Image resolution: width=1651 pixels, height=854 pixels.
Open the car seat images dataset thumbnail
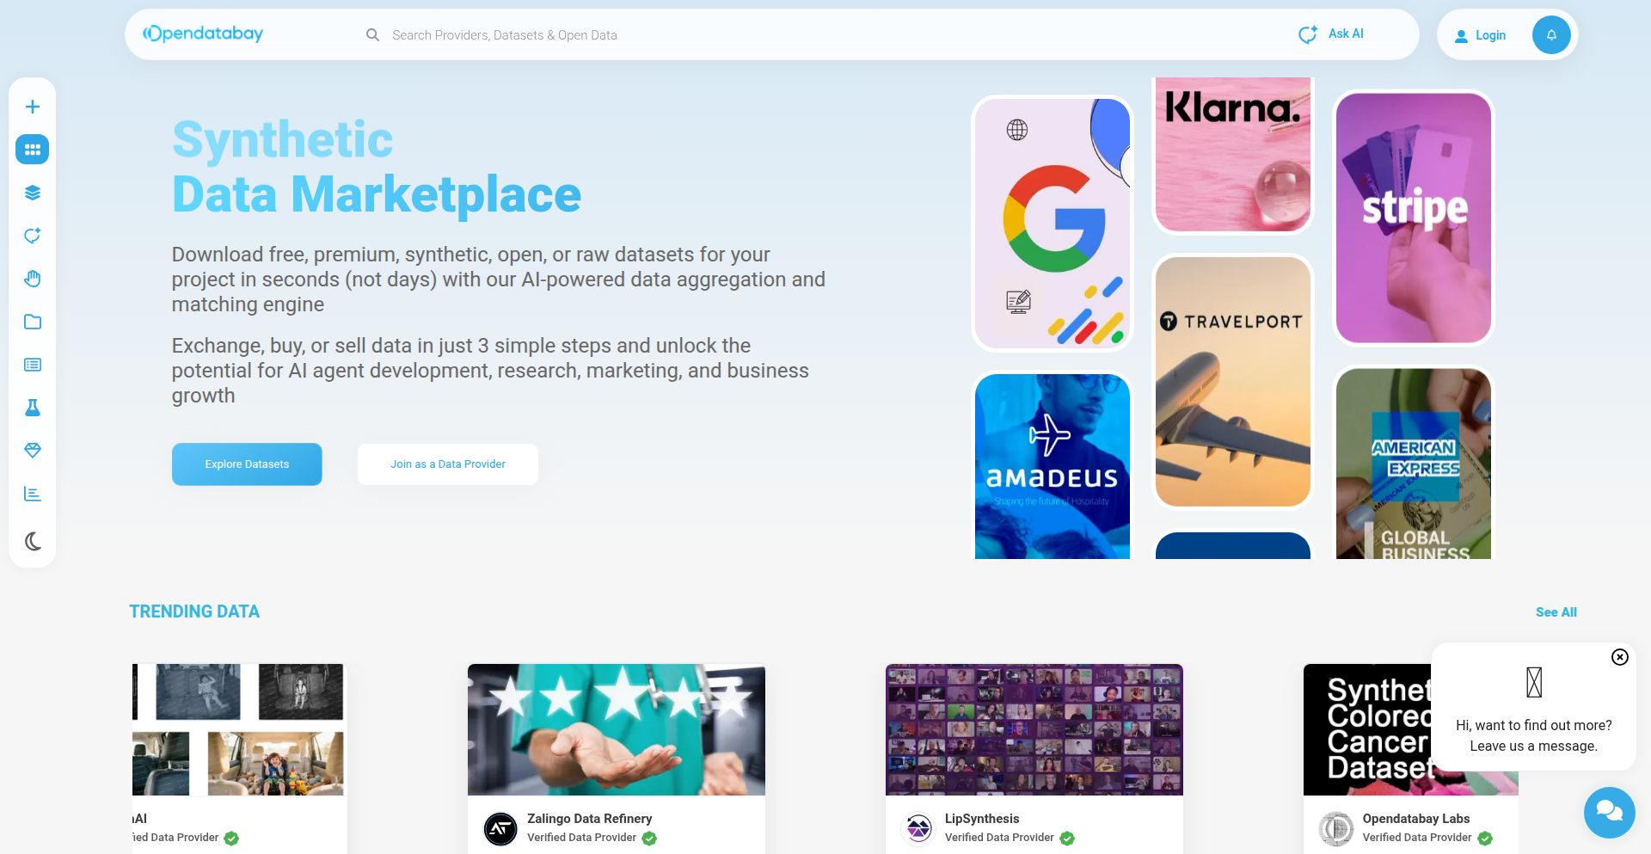tap(238, 729)
